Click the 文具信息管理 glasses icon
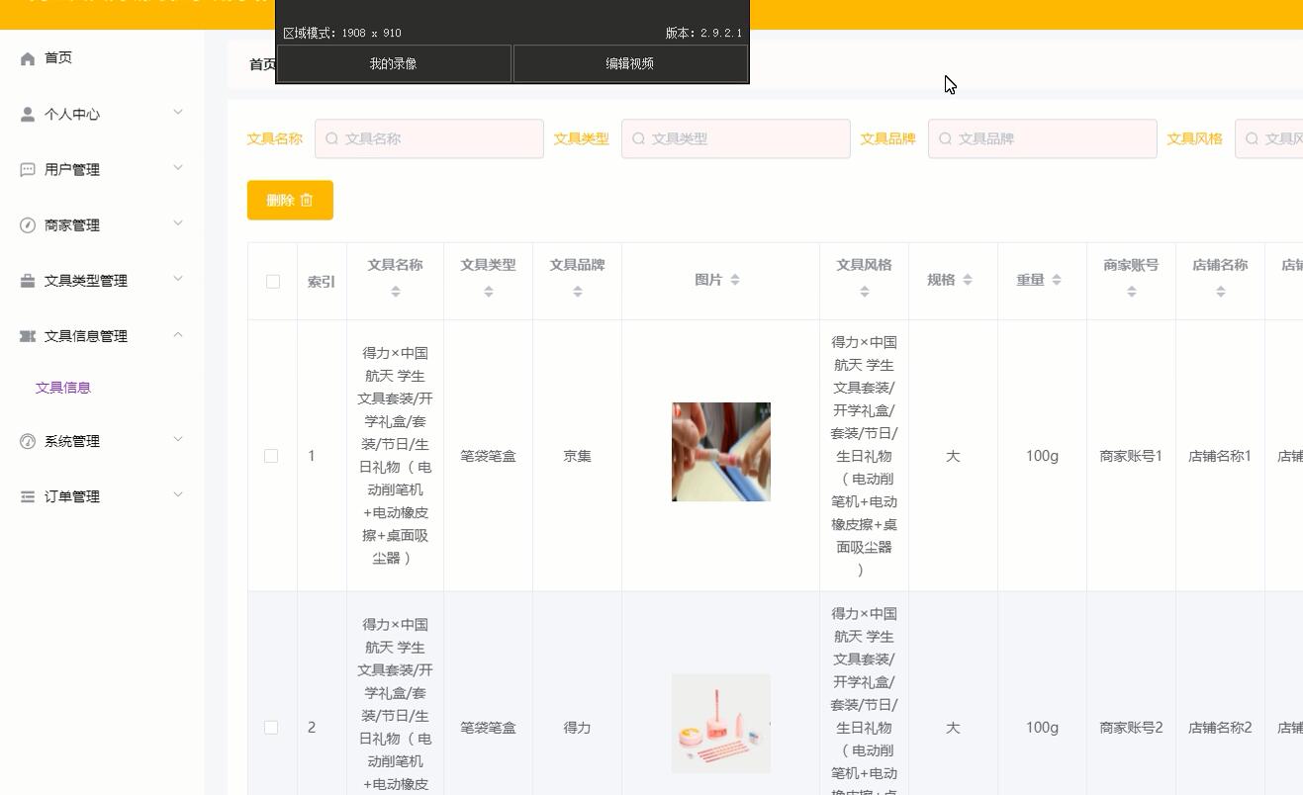This screenshot has width=1303, height=795. click(x=27, y=335)
